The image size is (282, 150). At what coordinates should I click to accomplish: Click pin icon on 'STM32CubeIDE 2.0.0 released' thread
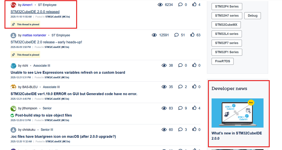[x=13, y=24]
